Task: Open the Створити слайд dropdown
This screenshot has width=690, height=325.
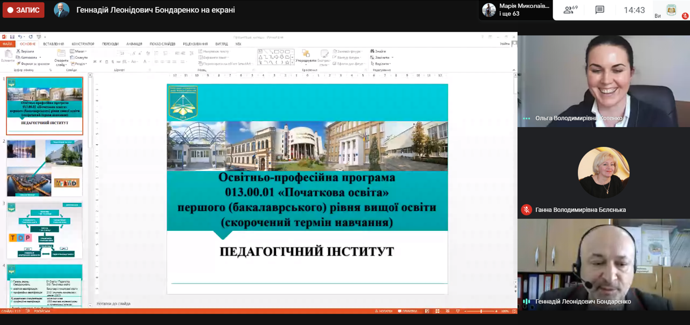Action: pyautogui.click(x=61, y=63)
